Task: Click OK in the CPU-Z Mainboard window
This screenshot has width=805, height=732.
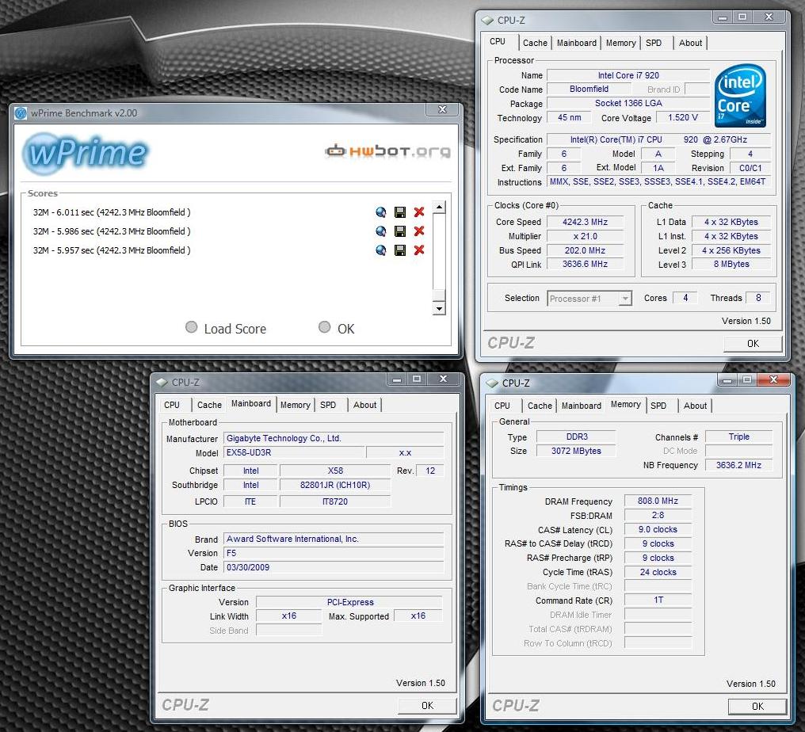Action: coord(427,705)
